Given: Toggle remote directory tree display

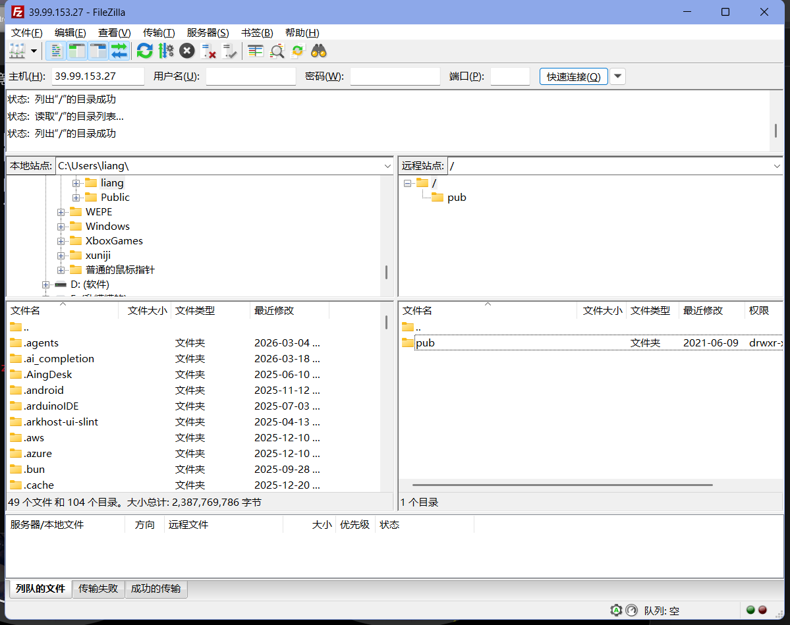Looking at the screenshot, I should click(x=98, y=51).
